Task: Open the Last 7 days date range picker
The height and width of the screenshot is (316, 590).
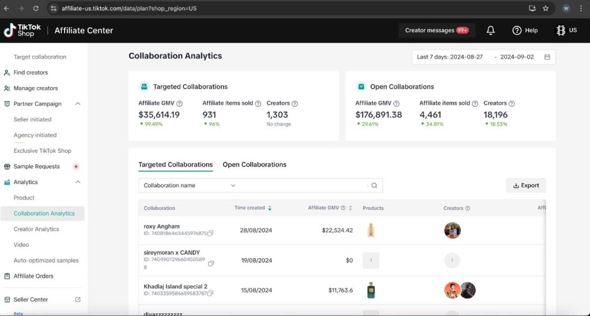Action: [483, 57]
